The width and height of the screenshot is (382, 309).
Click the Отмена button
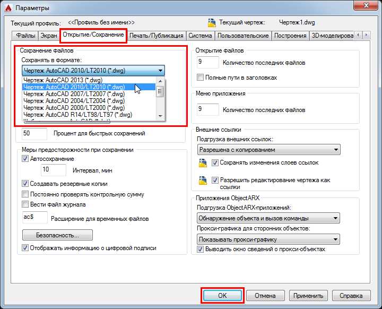click(x=265, y=296)
